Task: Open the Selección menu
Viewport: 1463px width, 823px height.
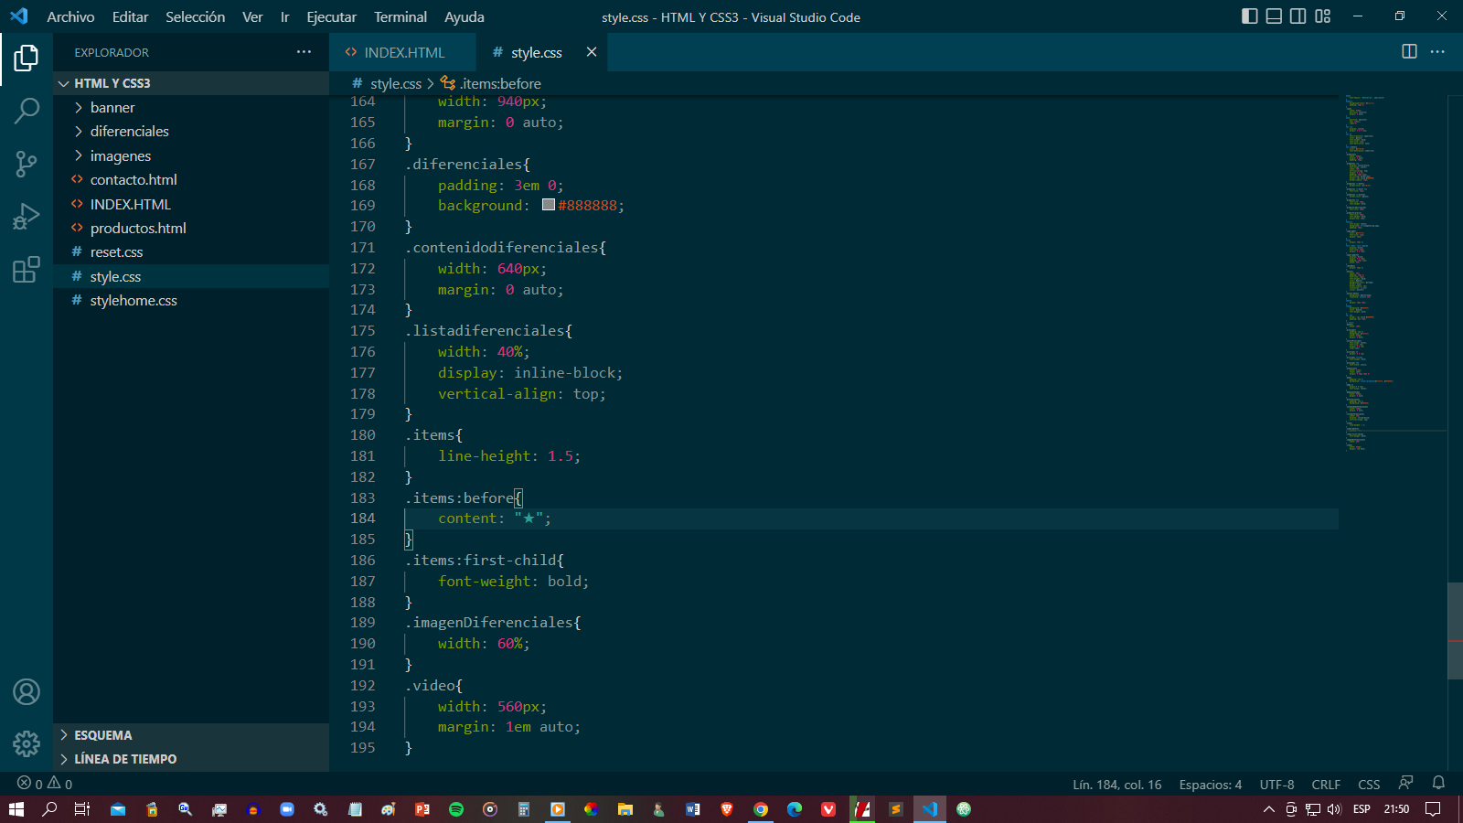Action: [195, 16]
